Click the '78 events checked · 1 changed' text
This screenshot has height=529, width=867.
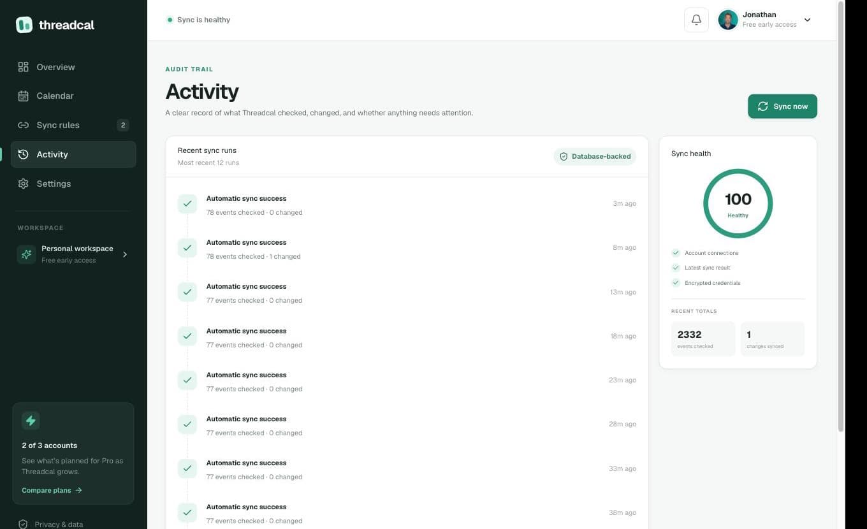pyautogui.click(x=253, y=256)
